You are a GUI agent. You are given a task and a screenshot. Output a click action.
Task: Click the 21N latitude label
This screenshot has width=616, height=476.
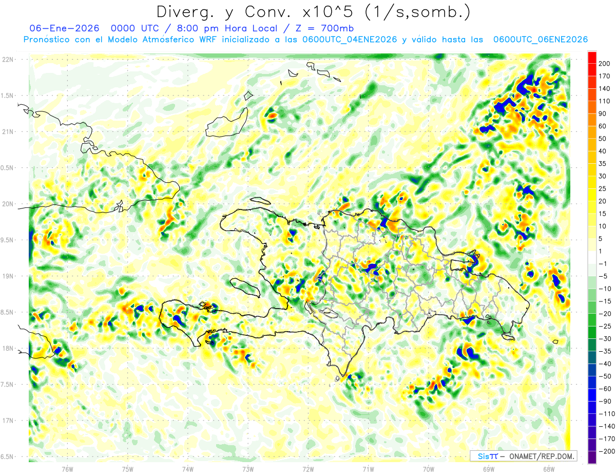tap(8, 131)
